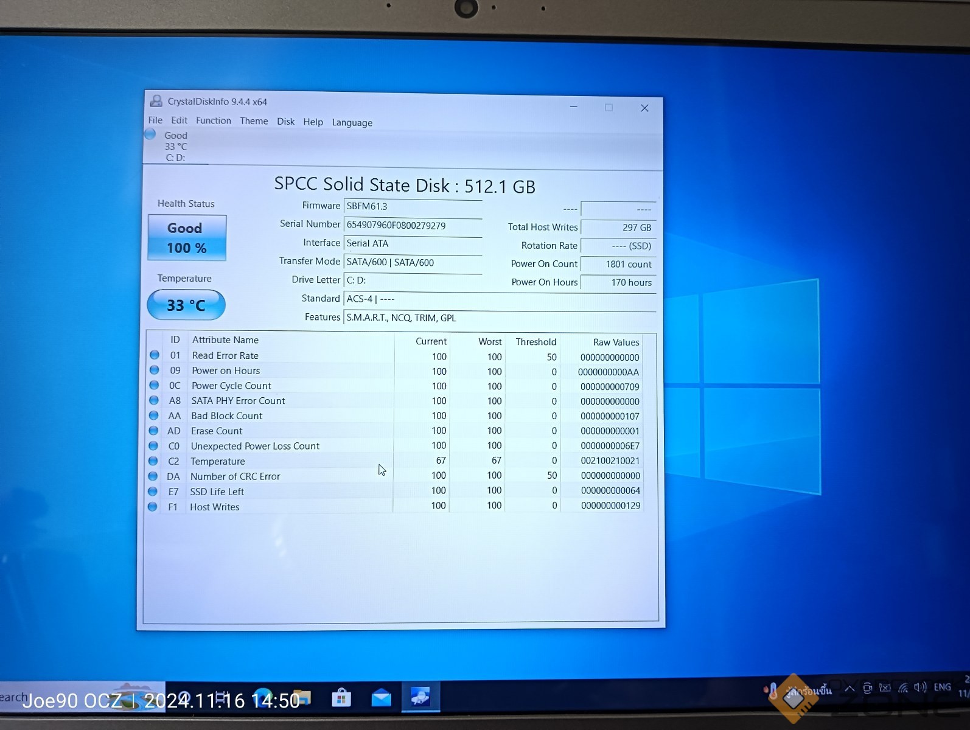970x730 pixels.
Task: Click raw value 0000000006E7
Action: tap(610, 446)
